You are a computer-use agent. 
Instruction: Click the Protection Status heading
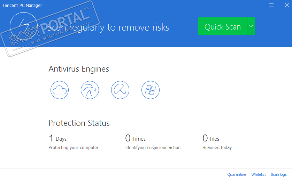point(79,123)
